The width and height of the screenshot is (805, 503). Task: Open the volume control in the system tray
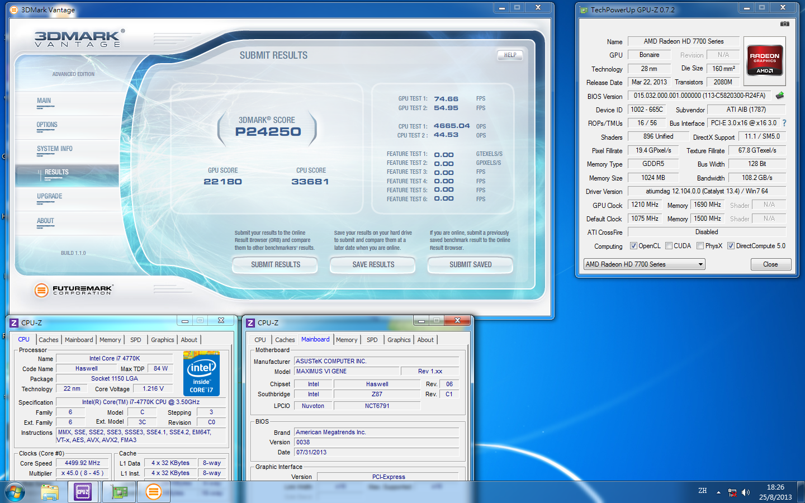(x=746, y=492)
